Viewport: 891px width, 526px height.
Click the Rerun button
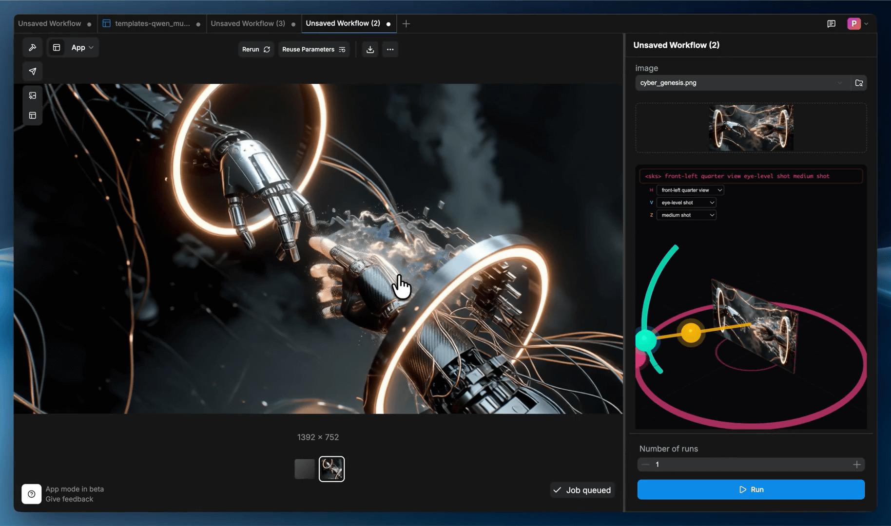pyautogui.click(x=255, y=49)
